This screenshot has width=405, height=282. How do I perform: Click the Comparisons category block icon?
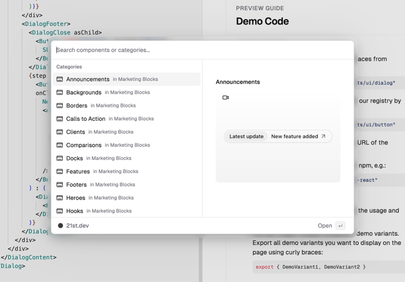[x=59, y=145]
